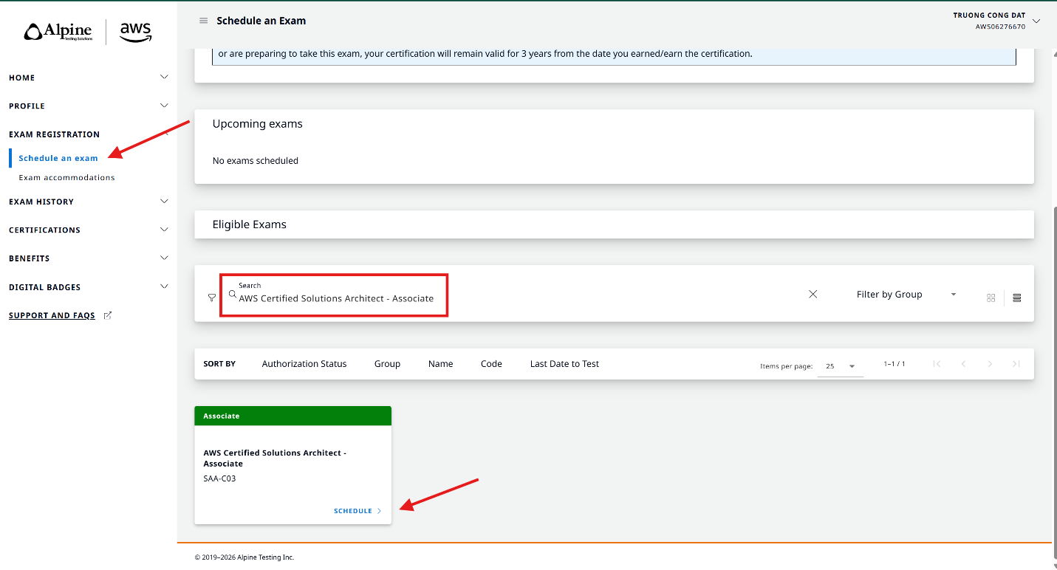Click the Upcoming exams heading
This screenshot has height=570, width=1057.
pos(258,124)
